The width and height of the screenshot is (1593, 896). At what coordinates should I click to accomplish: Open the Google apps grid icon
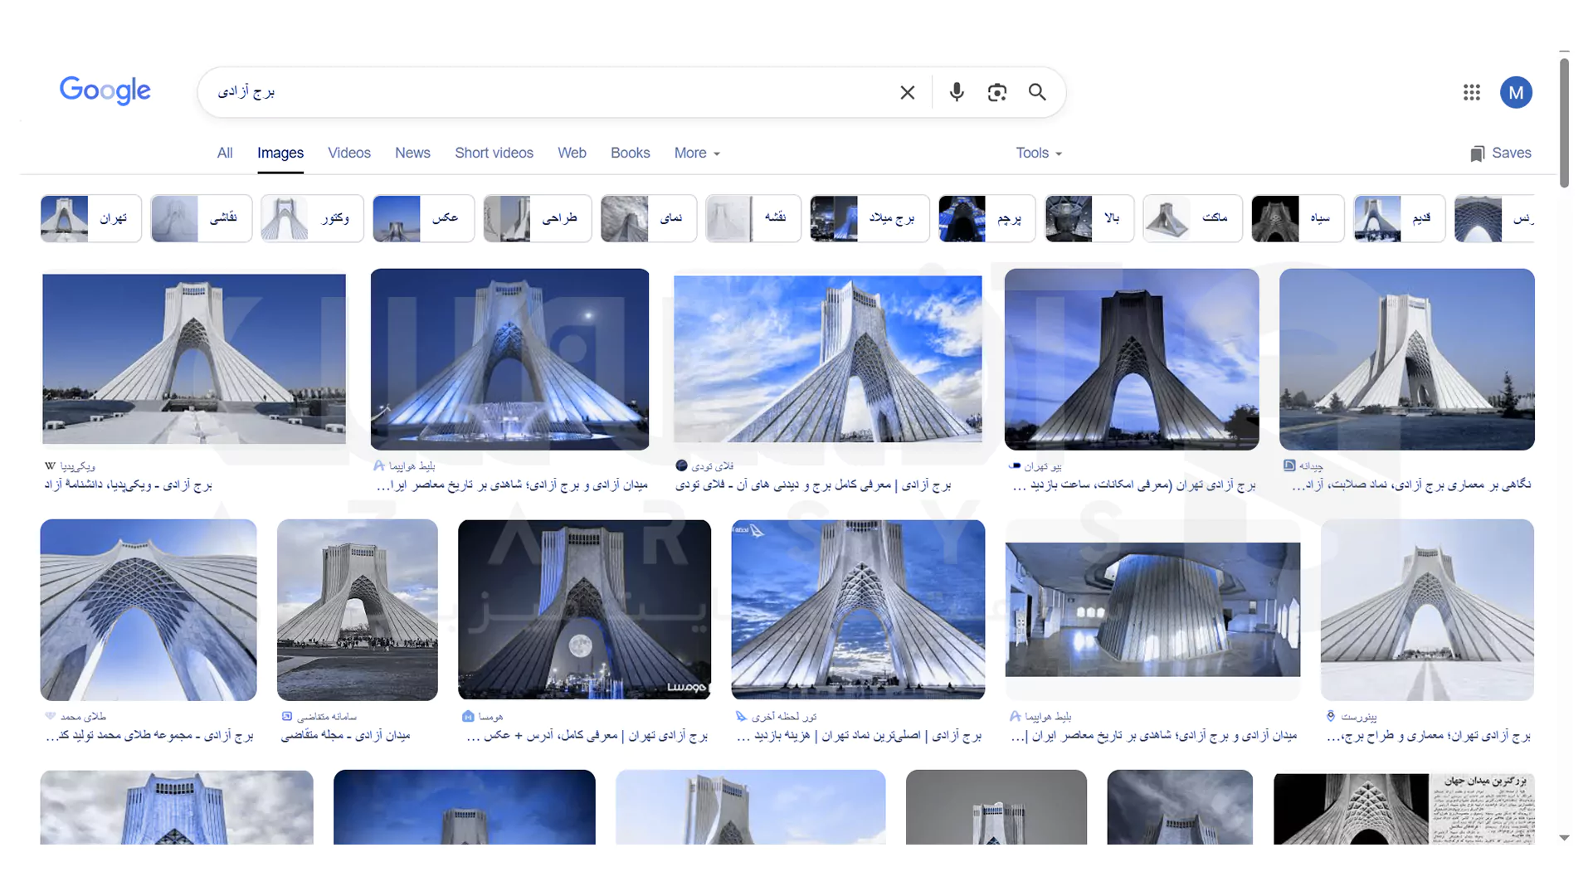[1471, 92]
